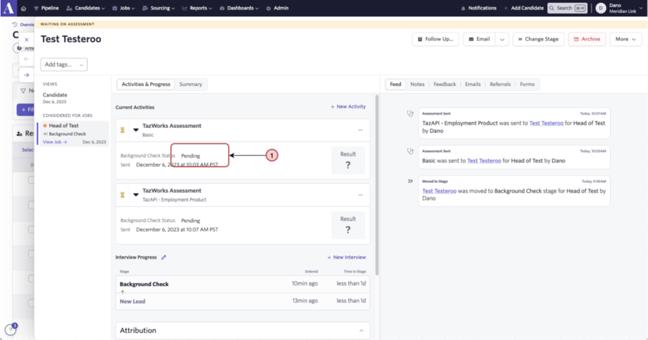The image size is (648, 340).
Task: Open the Sourcing menu
Action: [158, 8]
